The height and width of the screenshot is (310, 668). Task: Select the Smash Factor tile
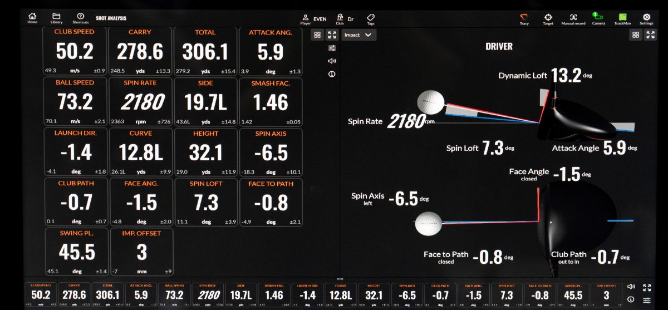click(x=270, y=102)
